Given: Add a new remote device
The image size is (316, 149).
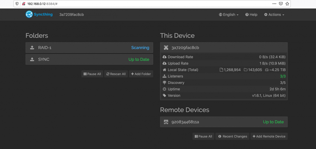Looking at the screenshot, I should [x=269, y=136].
